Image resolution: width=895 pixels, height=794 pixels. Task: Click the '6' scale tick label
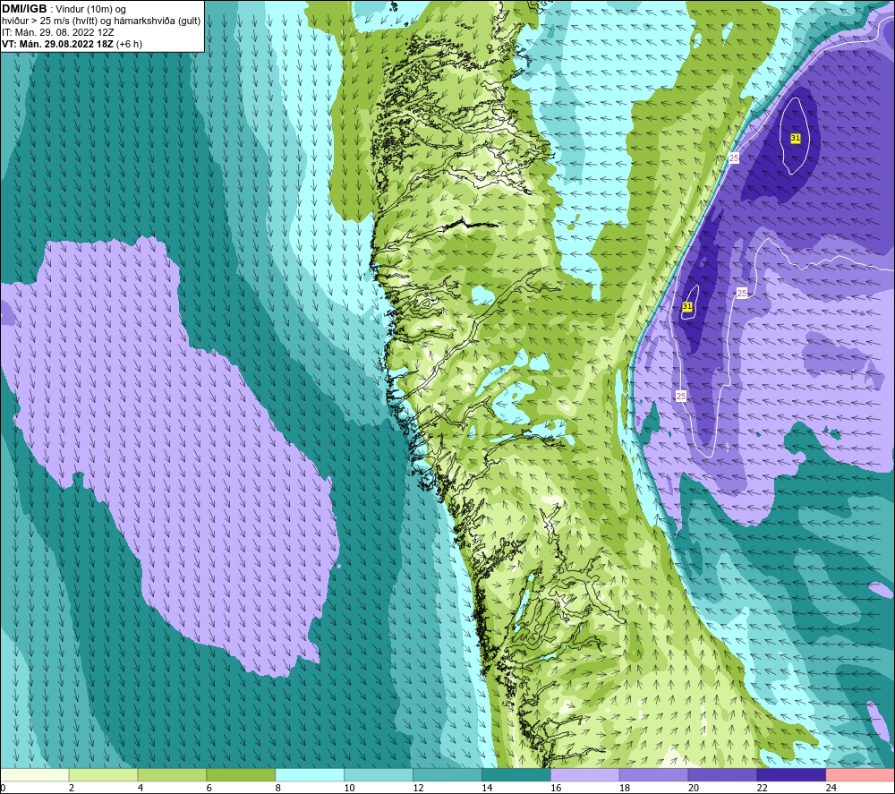click(209, 788)
